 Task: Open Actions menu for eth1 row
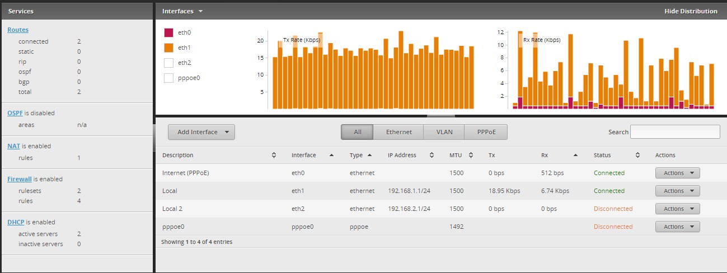pyautogui.click(x=677, y=191)
